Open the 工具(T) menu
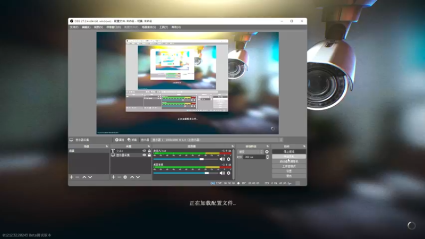 click(164, 27)
